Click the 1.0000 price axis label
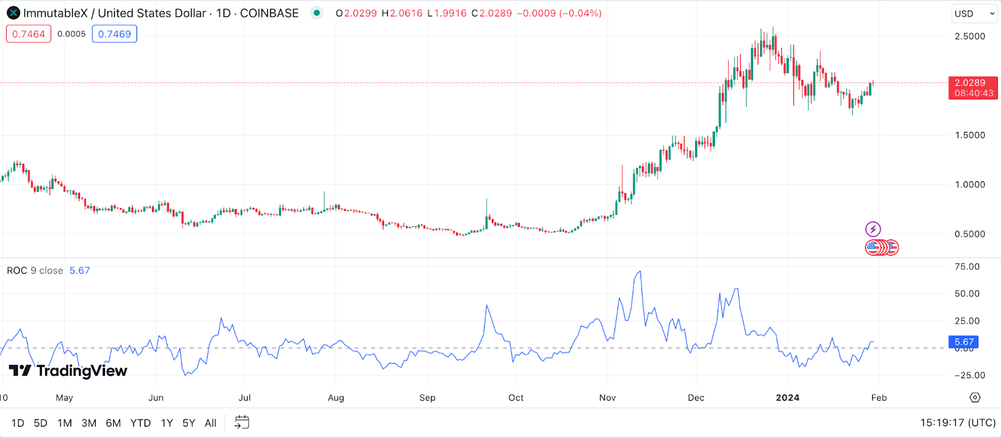 (970, 184)
